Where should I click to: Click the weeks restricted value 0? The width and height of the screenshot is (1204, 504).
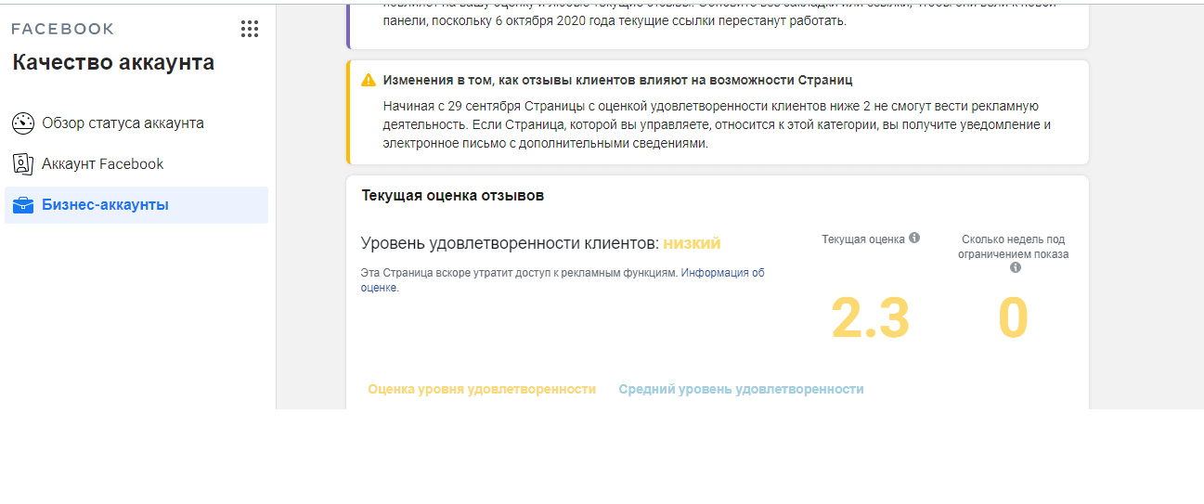pyautogui.click(x=1014, y=317)
